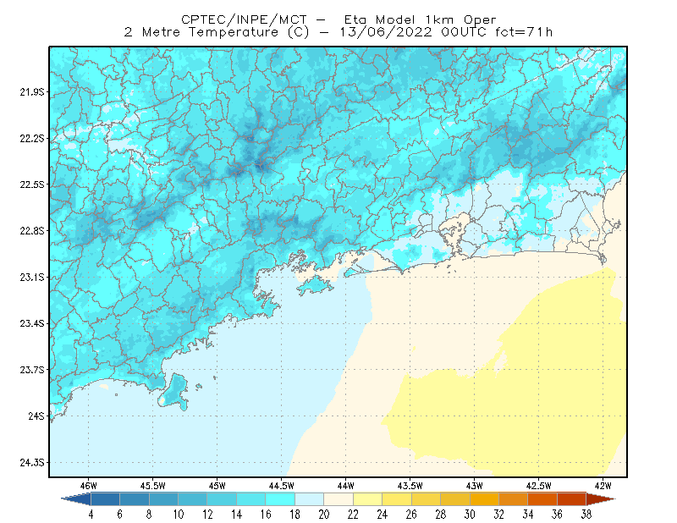
Task: Select the 36–38 color bar swatch
Action: point(572,499)
